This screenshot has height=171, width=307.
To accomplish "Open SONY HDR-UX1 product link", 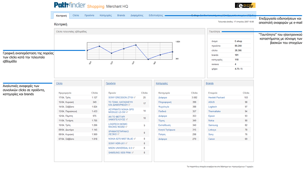I will coord(117,143).
